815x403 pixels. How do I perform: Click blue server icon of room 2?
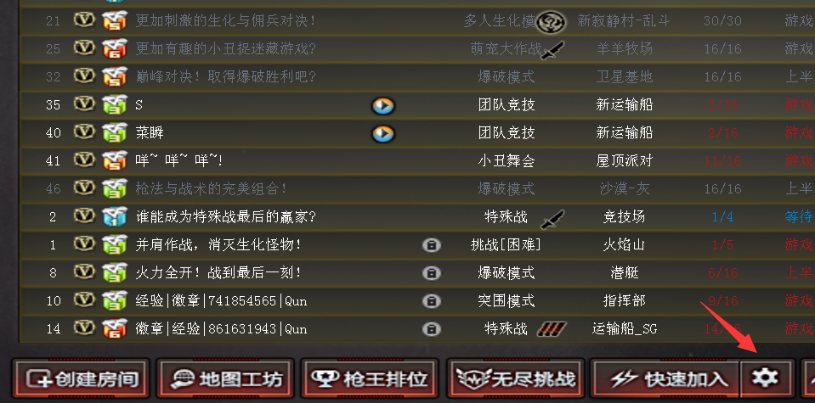coord(115,216)
